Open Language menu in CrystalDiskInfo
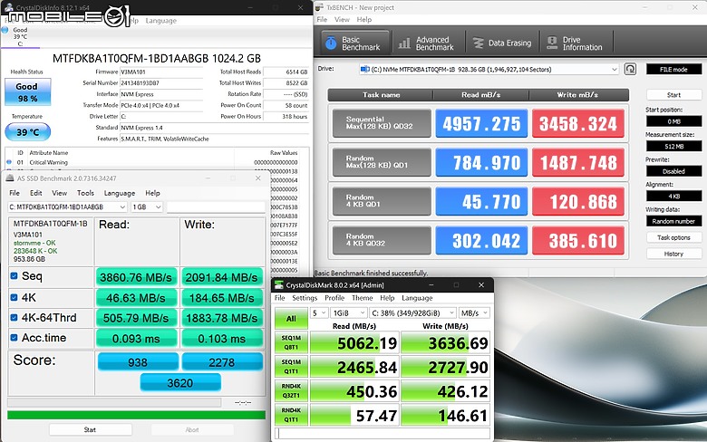 point(161,21)
